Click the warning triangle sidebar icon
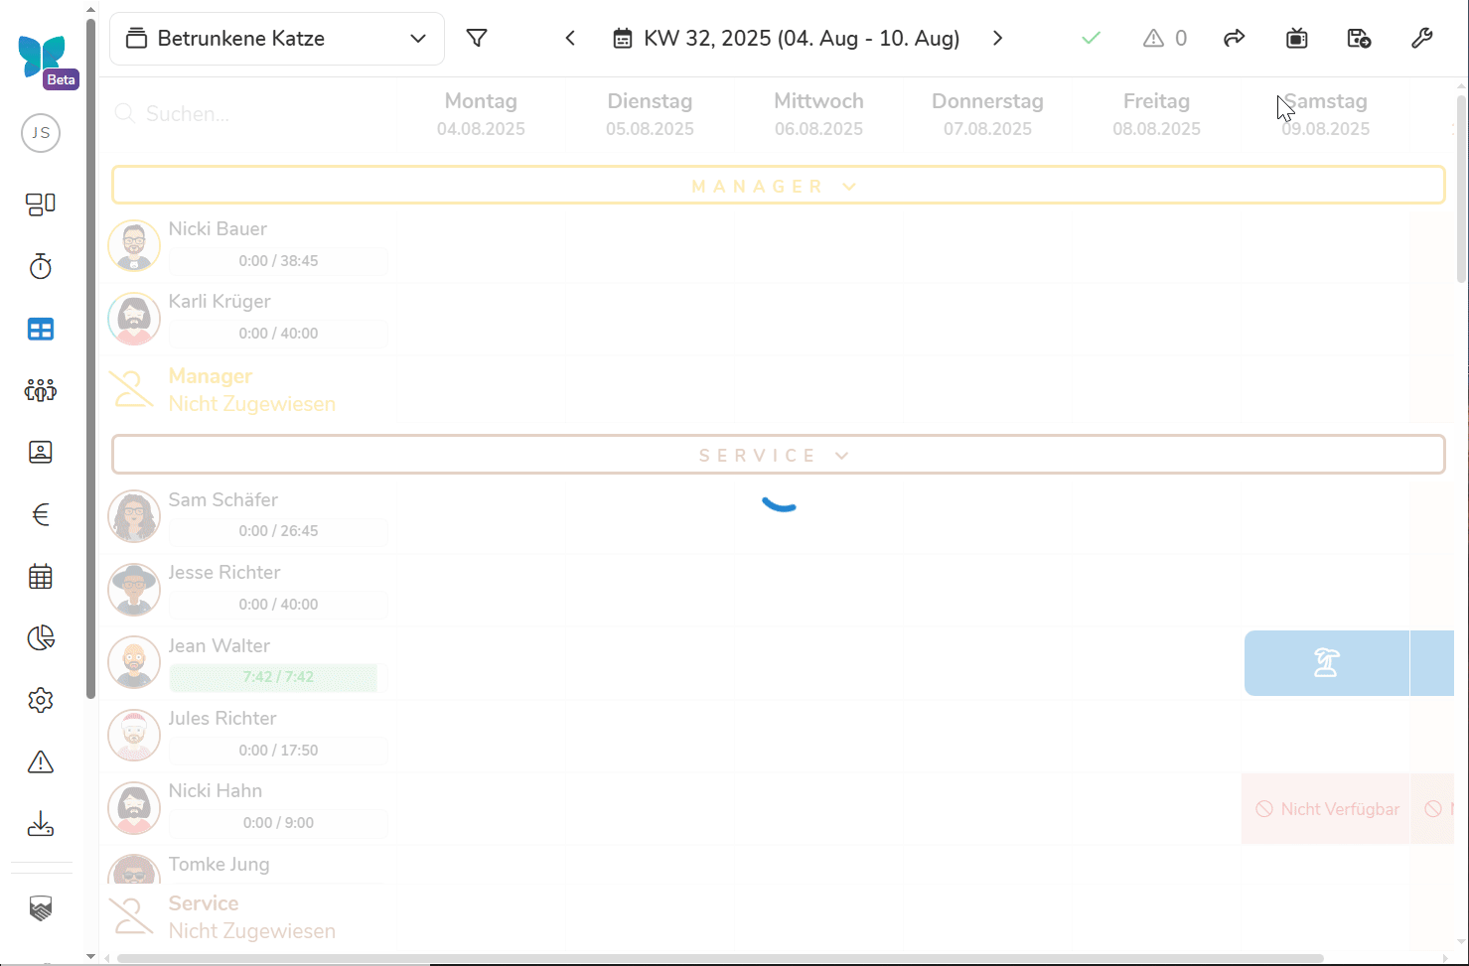 [x=41, y=762]
